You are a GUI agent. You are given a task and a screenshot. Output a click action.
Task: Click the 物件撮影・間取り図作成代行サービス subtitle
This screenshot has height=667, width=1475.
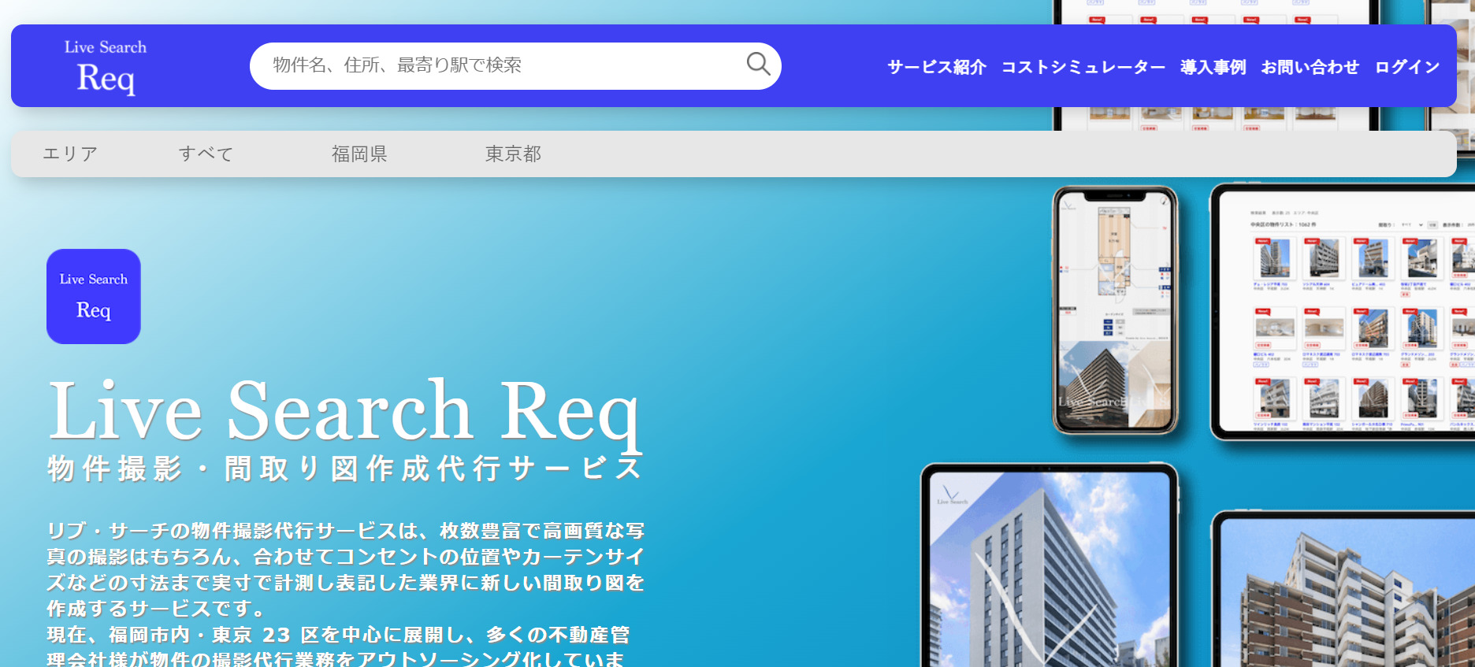coord(344,469)
